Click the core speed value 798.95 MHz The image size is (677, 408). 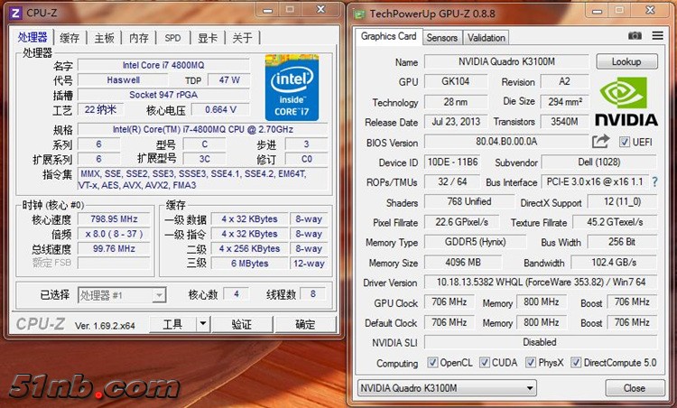coord(114,219)
